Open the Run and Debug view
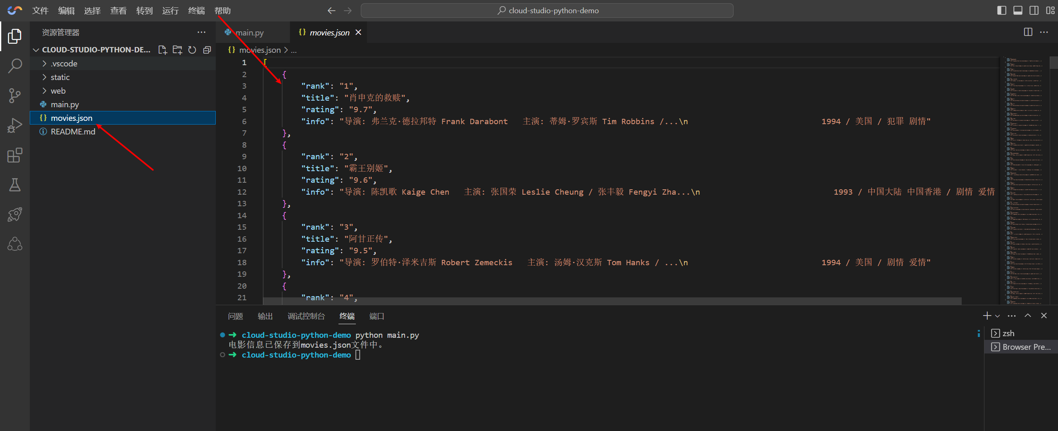The height and width of the screenshot is (431, 1058). point(15,125)
